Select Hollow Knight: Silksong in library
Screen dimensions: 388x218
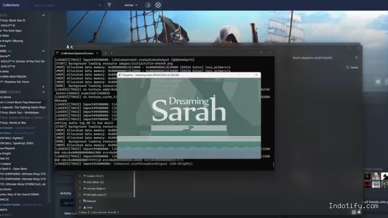tap(11, 41)
